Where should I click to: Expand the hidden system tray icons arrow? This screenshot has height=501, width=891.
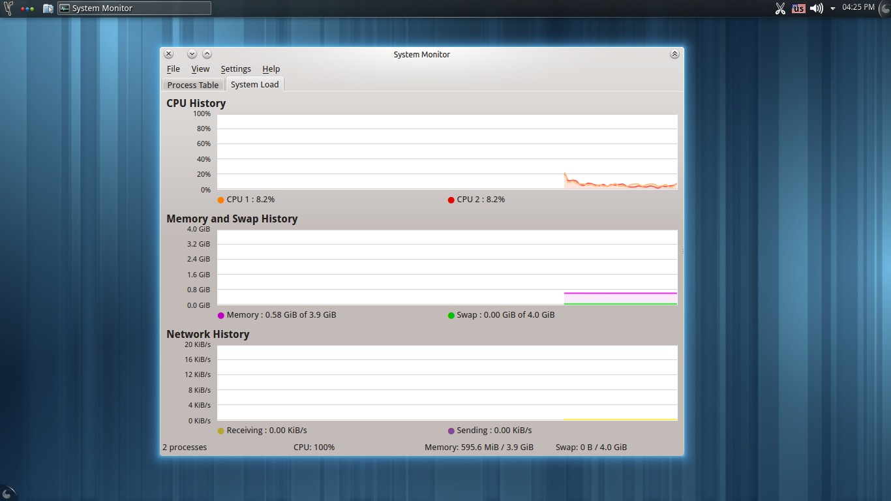click(x=833, y=8)
